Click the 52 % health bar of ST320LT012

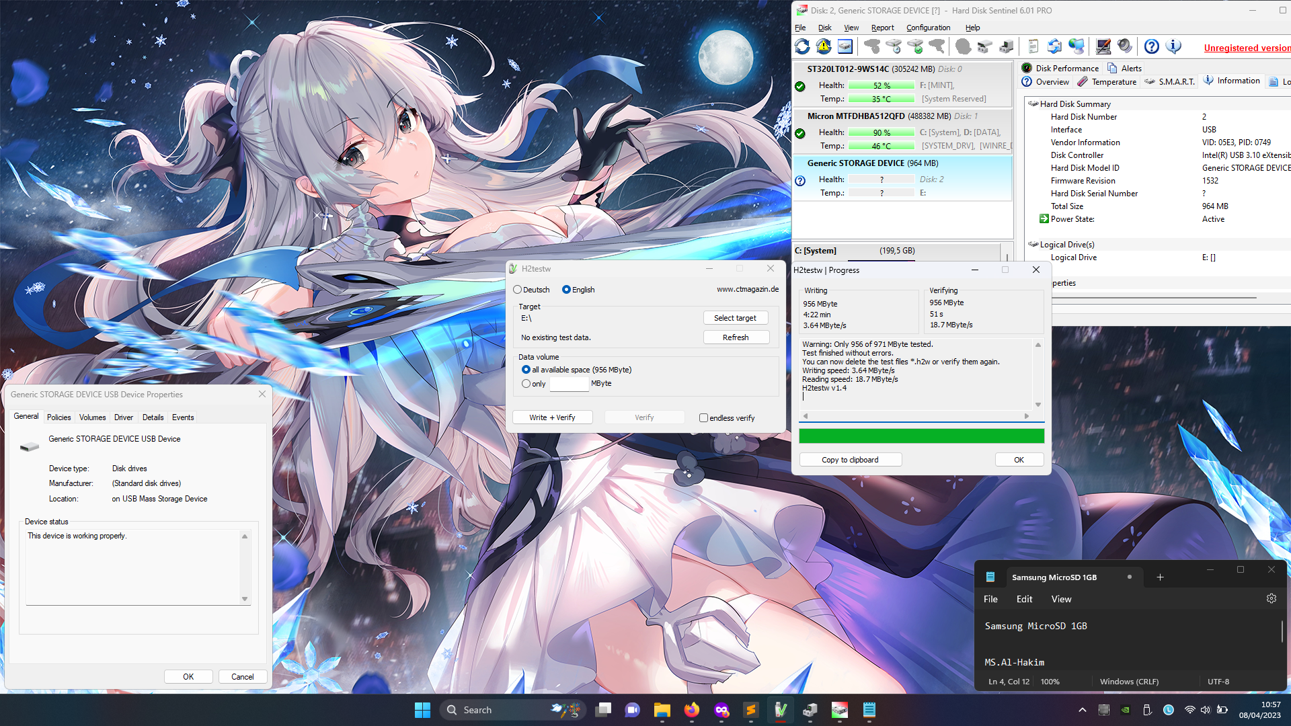pos(881,85)
